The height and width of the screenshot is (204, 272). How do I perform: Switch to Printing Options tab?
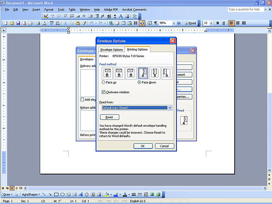tap(138, 49)
